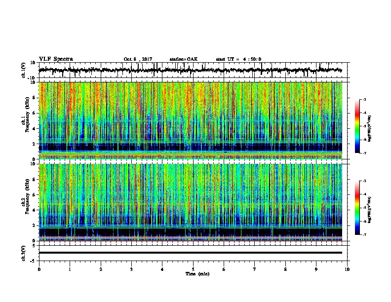Click the "-3" label on ch.1 color scale
This screenshot has height=302, width=391.
pos(364,99)
